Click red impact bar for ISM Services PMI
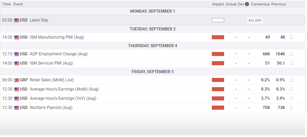 tap(218, 63)
